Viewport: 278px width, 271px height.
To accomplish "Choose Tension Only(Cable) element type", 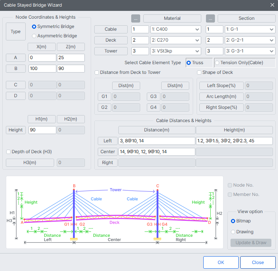I will 217,63.
